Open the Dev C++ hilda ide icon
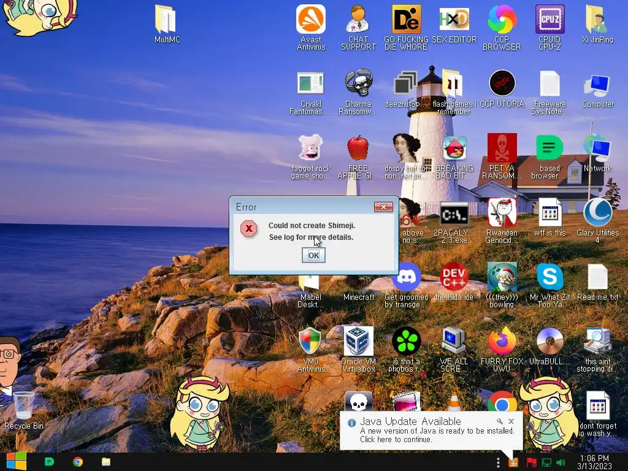 (x=454, y=282)
